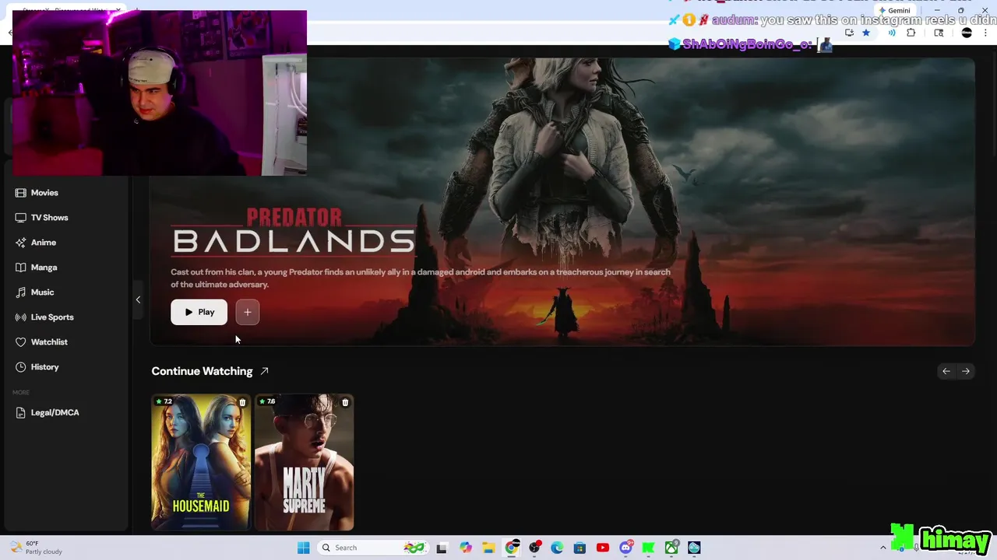Click the Continue Watching heading
Image resolution: width=997 pixels, height=560 pixels.
(x=202, y=371)
